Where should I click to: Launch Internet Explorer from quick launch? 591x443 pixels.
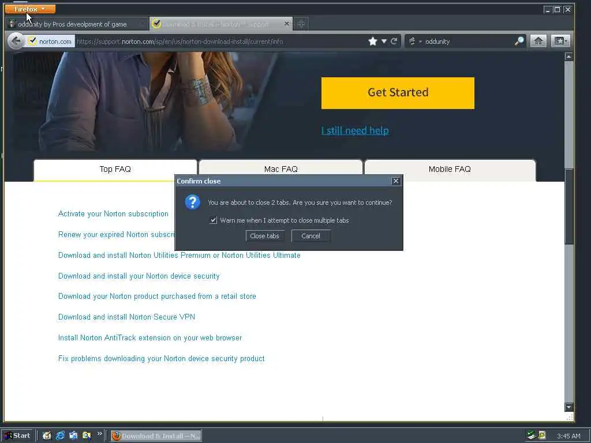60,436
